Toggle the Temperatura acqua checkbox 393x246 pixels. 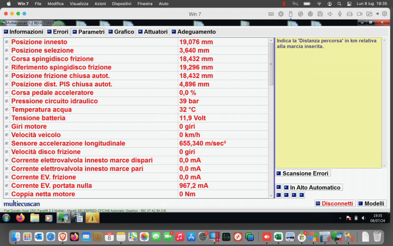click(6, 110)
